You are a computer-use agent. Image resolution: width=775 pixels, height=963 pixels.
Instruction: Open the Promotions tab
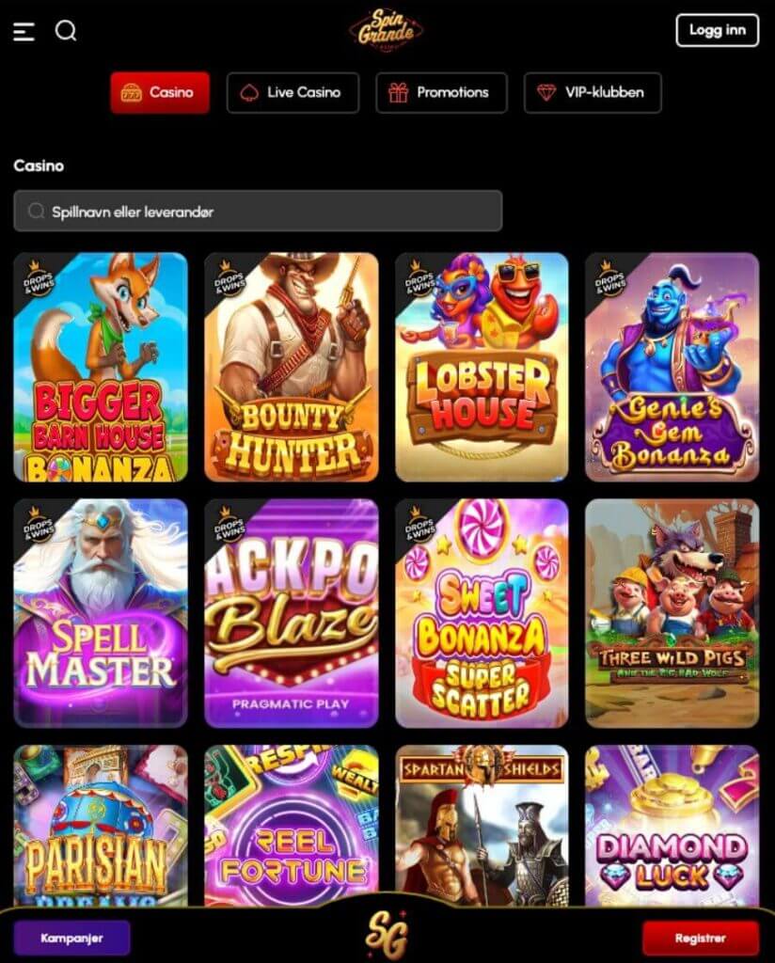coord(441,93)
